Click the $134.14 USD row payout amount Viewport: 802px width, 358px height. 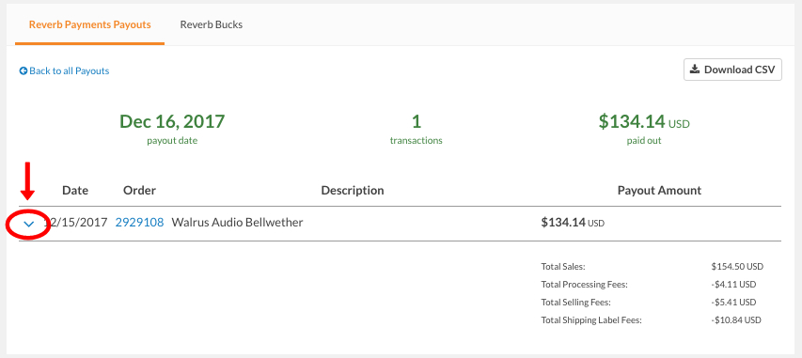(573, 223)
